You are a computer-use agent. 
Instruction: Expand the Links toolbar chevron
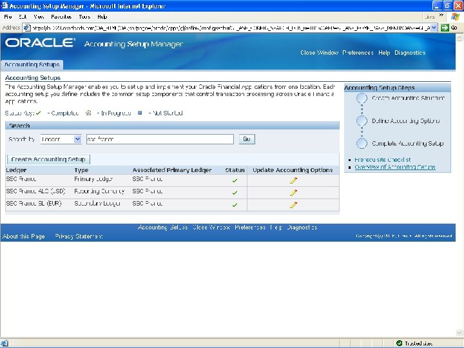tap(441, 15)
